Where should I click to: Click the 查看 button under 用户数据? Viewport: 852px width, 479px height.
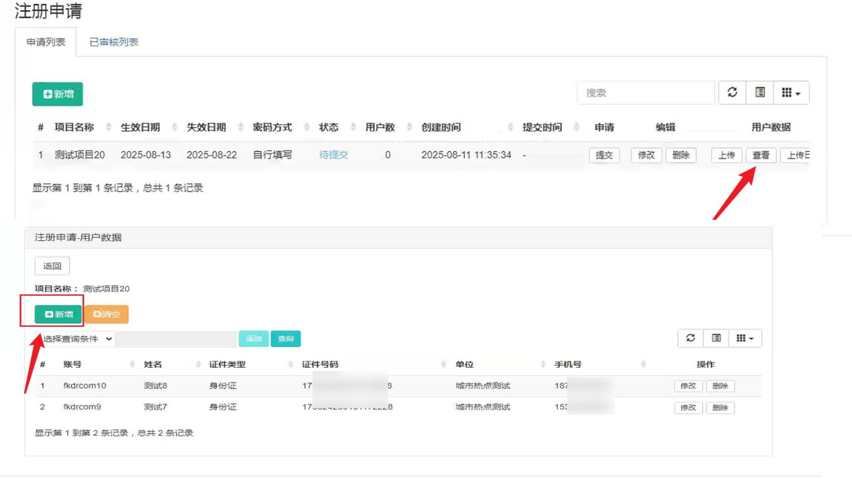click(x=761, y=155)
